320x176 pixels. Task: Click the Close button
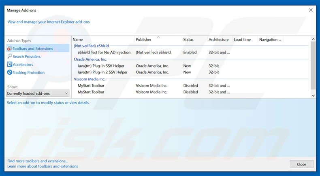(x=301, y=164)
